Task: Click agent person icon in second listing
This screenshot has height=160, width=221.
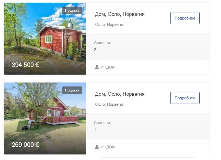Action: [x=97, y=147]
